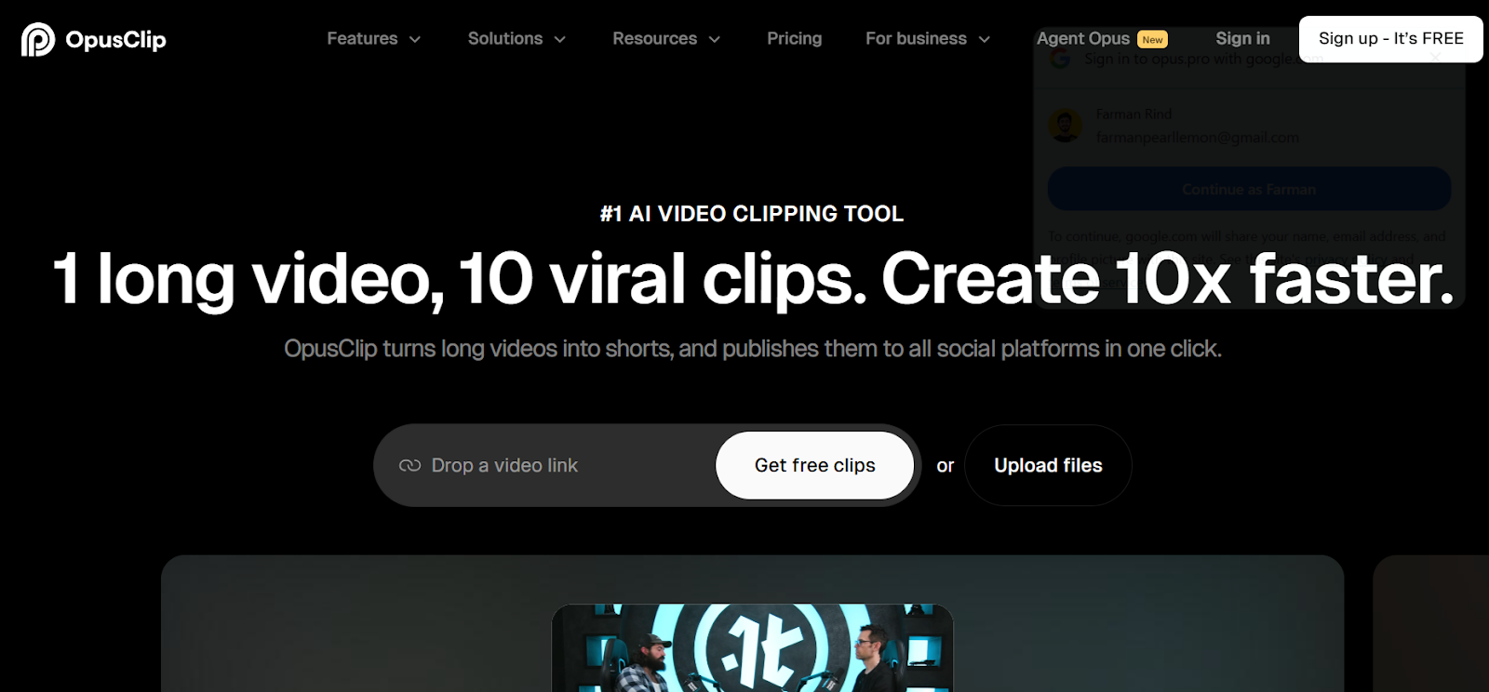Open Agent Opus link

point(1083,39)
